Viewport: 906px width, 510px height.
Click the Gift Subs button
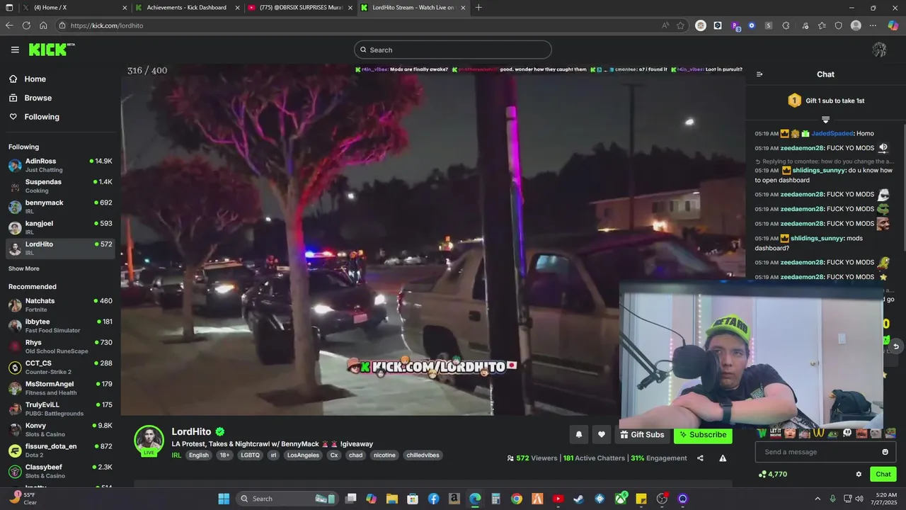642,435
